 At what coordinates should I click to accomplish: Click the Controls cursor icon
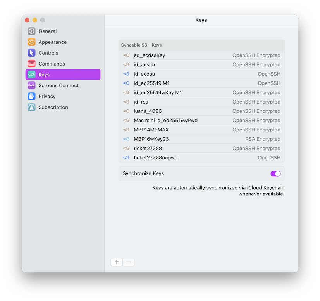[x=31, y=53]
